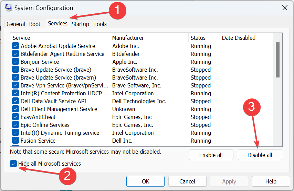Screen dimensions: 294x191
Task: Open the Boot tab
Action: pyautogui.click(x=35, y=24)
